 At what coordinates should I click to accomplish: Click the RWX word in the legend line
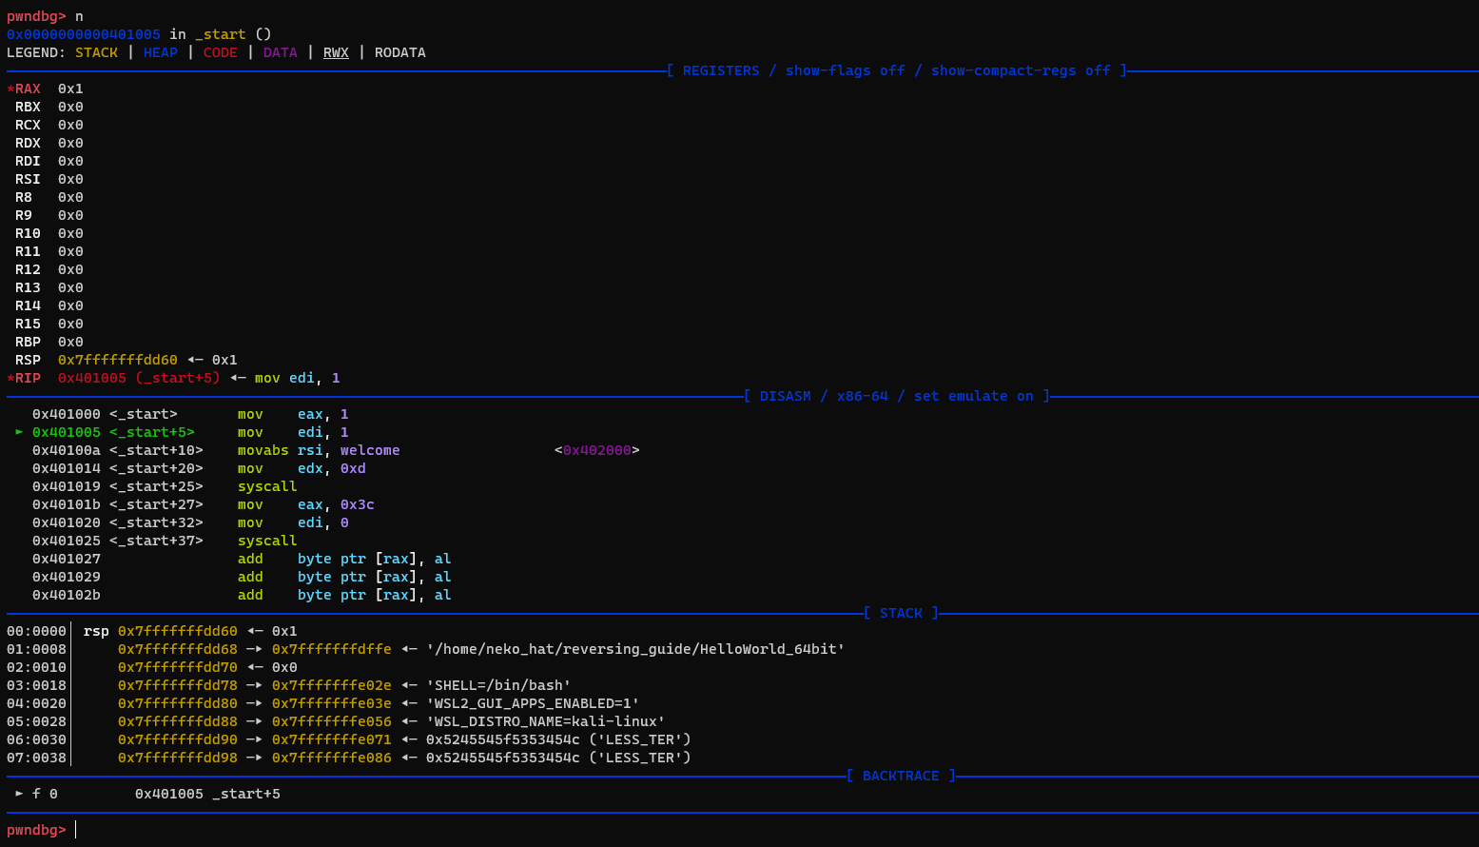336,52
